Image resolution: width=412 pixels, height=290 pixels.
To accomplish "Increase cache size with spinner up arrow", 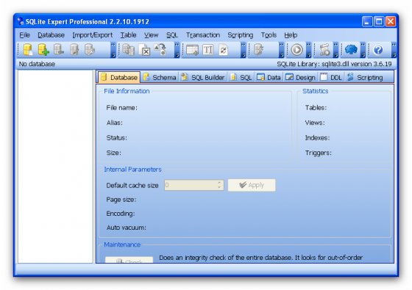I will coord(219,183).
